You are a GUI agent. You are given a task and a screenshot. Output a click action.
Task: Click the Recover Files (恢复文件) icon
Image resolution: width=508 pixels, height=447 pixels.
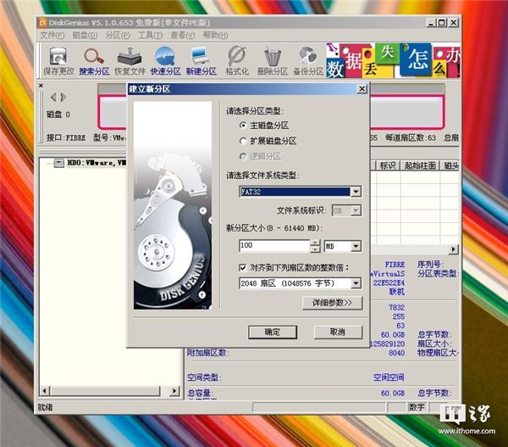pyautogui.click(x=130, y=62)
